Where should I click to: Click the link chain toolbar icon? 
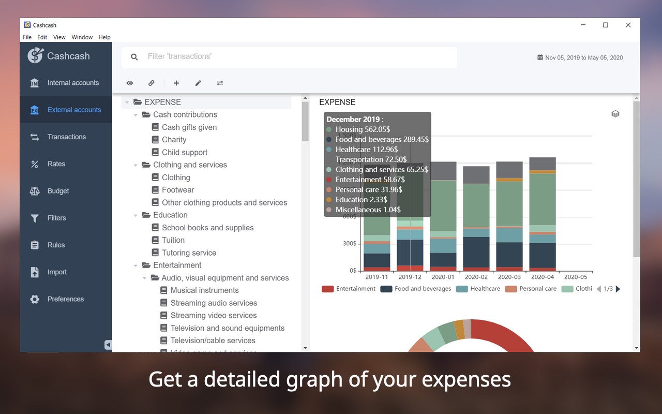point(152,83)
